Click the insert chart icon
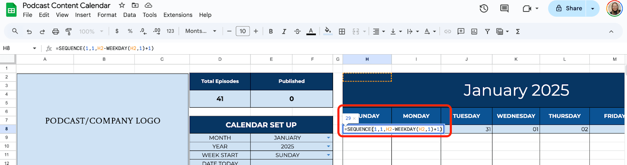The image size is (627, 165). pyautogui.click(x=474, y=31)
